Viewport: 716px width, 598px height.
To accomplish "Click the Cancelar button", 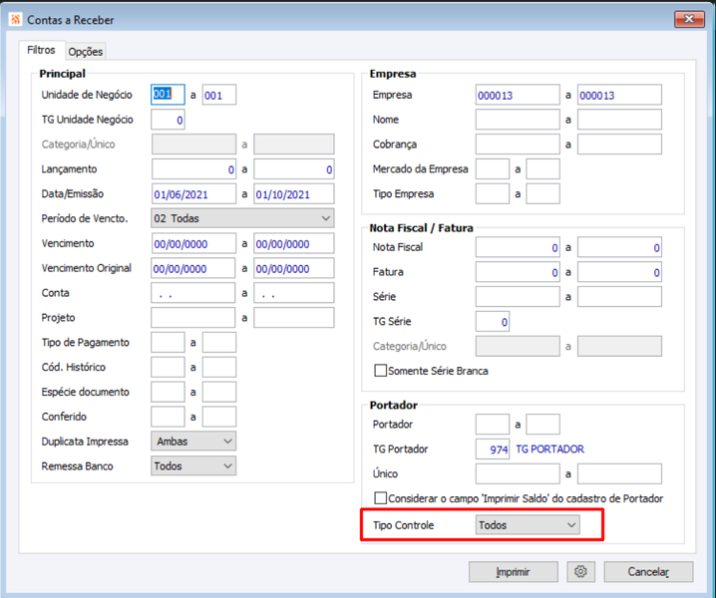I will click(x=648, y=571).
